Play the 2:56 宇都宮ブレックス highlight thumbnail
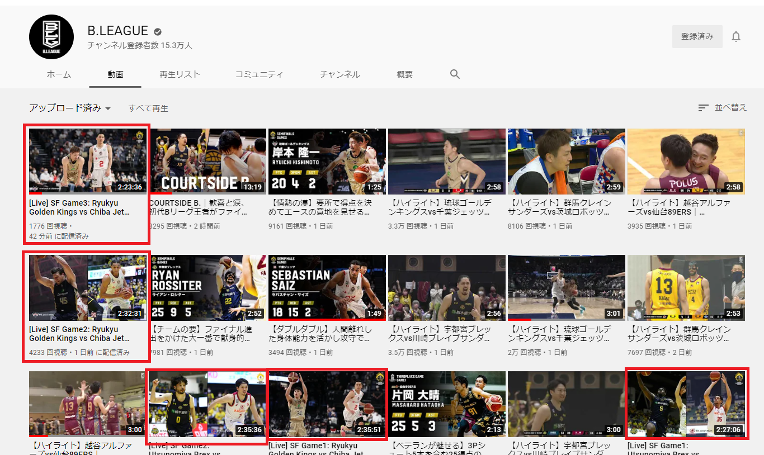Viewport: 764px width, 455px height. [x=447, y=287]
